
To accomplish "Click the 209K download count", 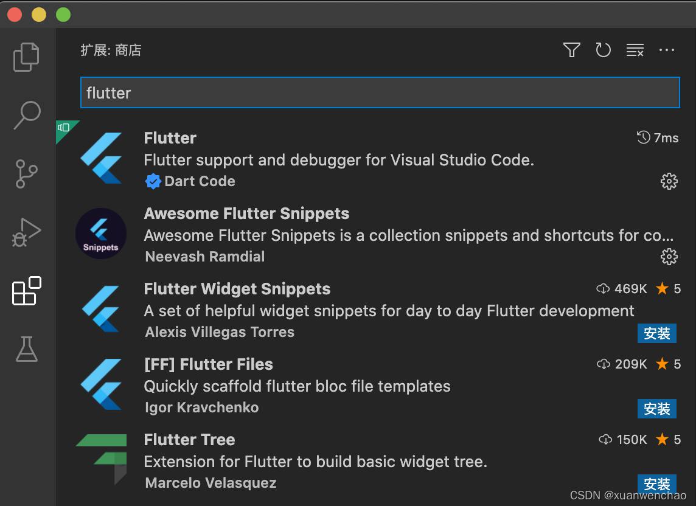I will point(622,364).
